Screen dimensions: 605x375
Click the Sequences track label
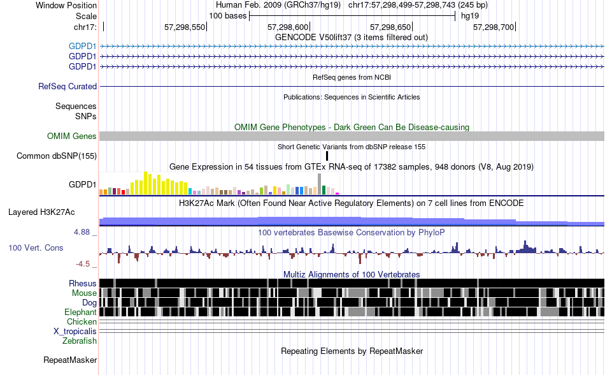(76, 107)
